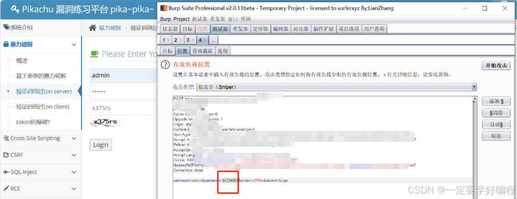Click the lock icon beside 暴力破解 in the sidebar

click(5, 45)
